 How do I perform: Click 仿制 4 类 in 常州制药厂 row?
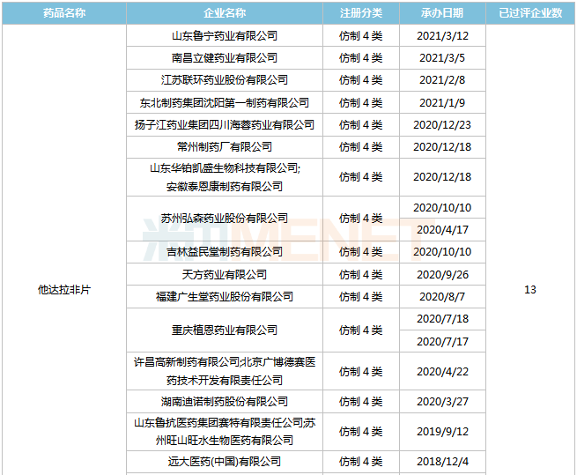[361, 147]
